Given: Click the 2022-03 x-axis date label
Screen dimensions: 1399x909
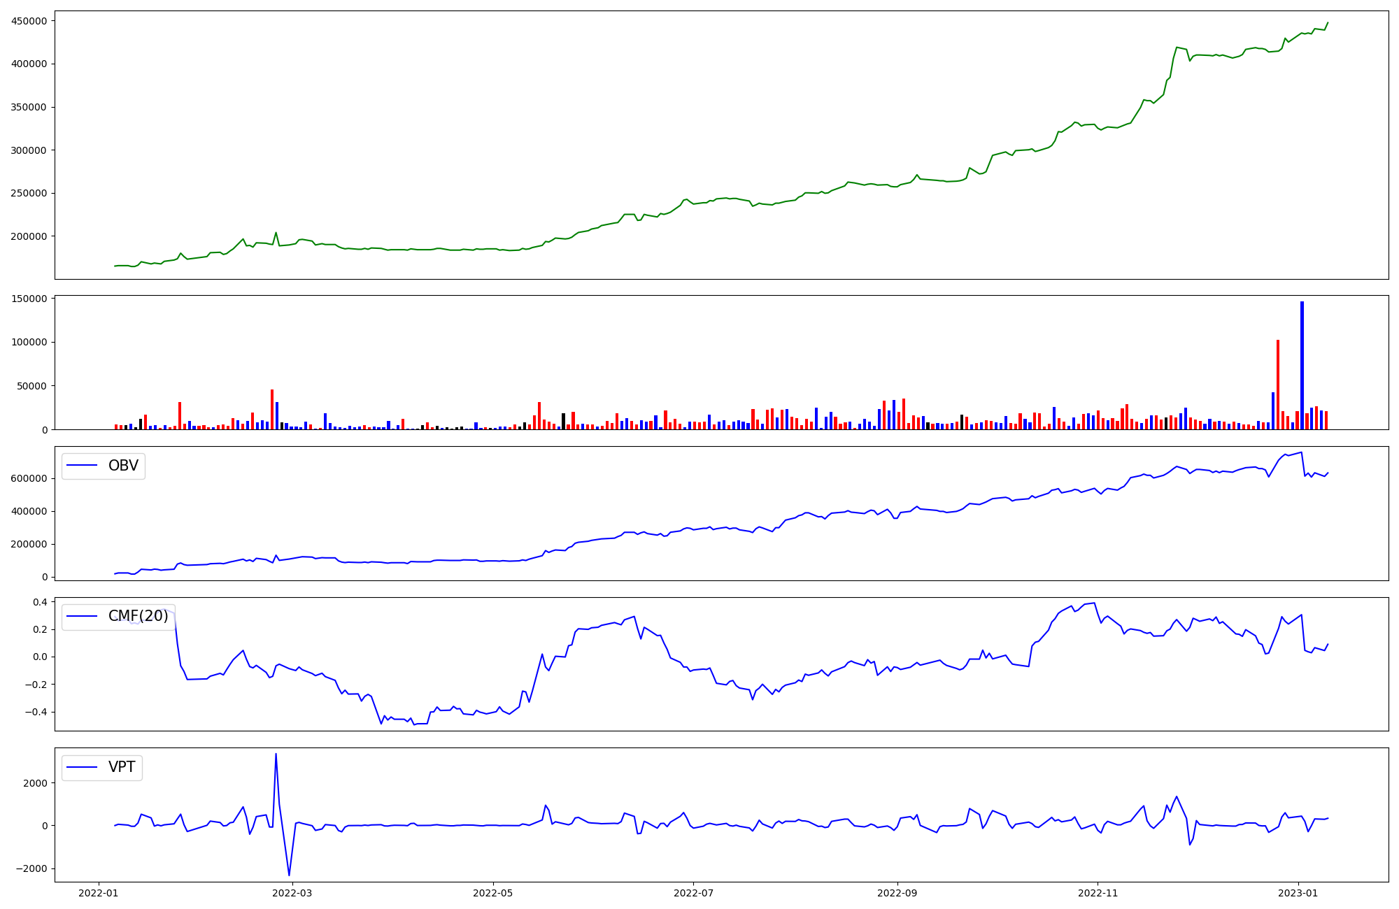Looking at the screenshot, I should click(292, 893).
